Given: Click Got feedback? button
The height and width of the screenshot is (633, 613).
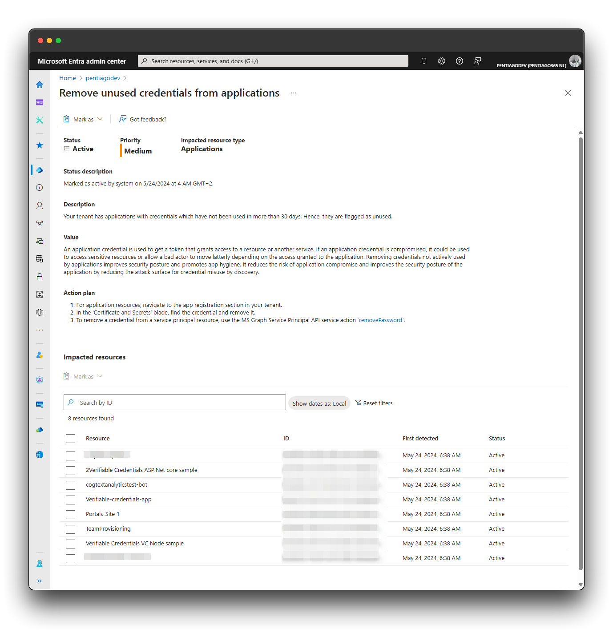Looking at the screenshot, I should pyautogui.click(x=143, y=119).
